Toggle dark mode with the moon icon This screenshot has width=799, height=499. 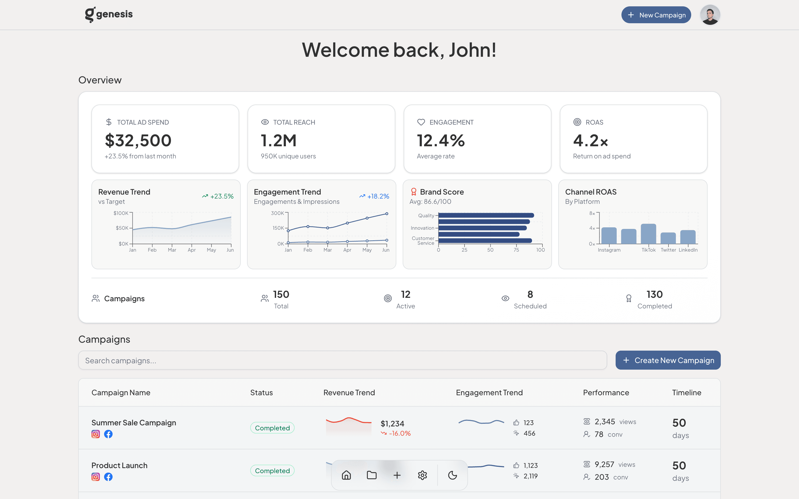[x=452, y=475]
